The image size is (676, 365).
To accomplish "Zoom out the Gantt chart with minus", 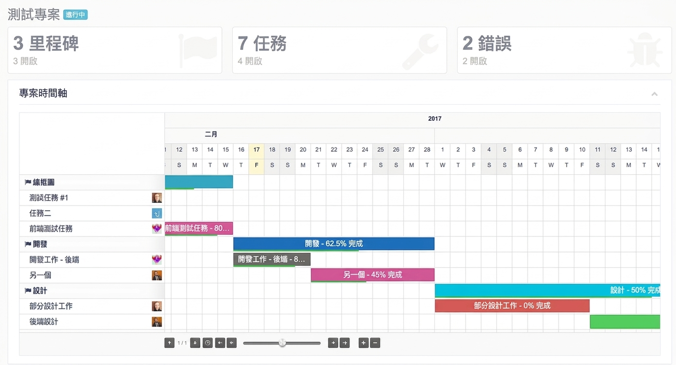I will click(x=375, y=343).
